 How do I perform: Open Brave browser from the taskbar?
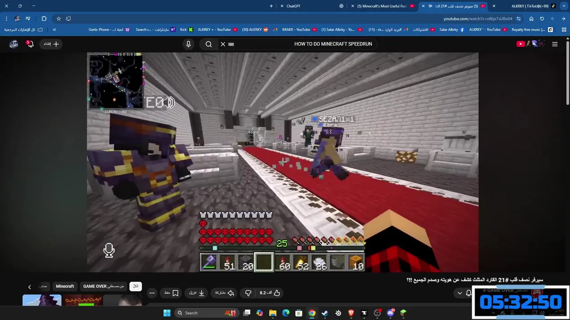[x=351, y=313]
